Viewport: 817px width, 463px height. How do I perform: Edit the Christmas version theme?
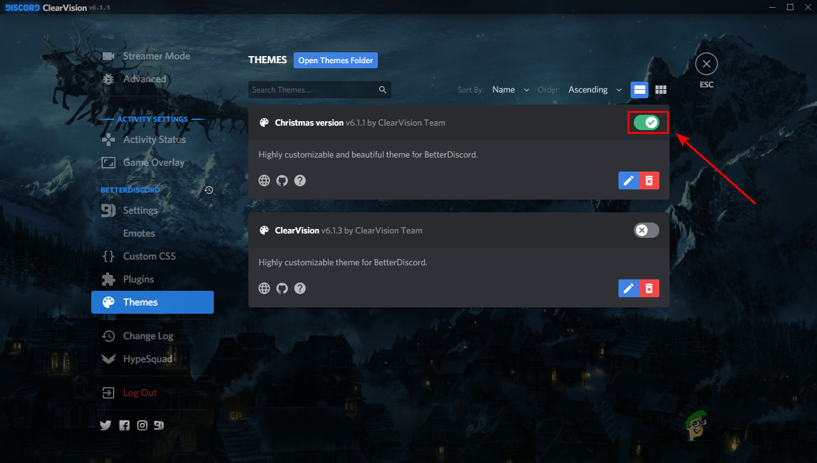point(629,180)
